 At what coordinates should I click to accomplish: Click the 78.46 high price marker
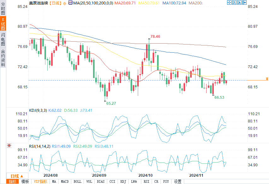pos(155,37)
